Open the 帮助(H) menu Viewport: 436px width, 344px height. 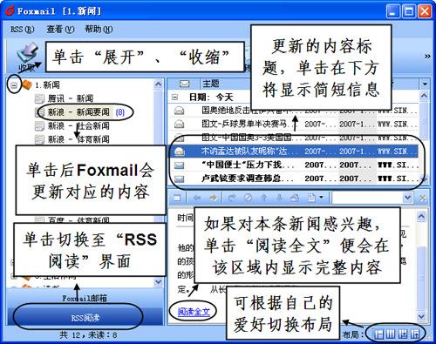click(x=99, y=30)
